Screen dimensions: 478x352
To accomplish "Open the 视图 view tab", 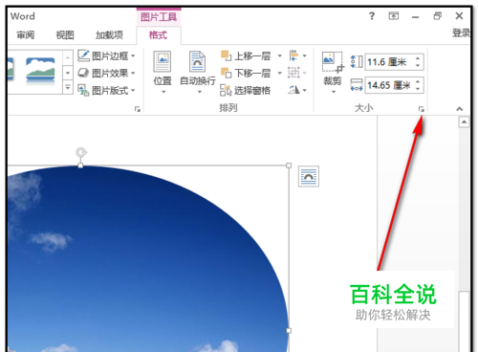I will (x=65, y=34).
